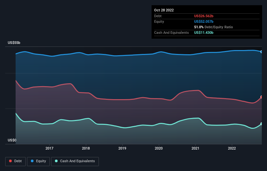Select the Equity endpoint marker on chart

(261, 52)
